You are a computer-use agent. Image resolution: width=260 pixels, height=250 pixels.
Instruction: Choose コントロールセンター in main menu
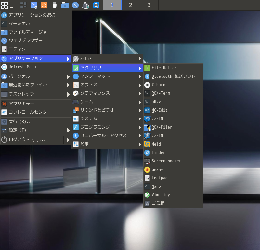point(30,112)
